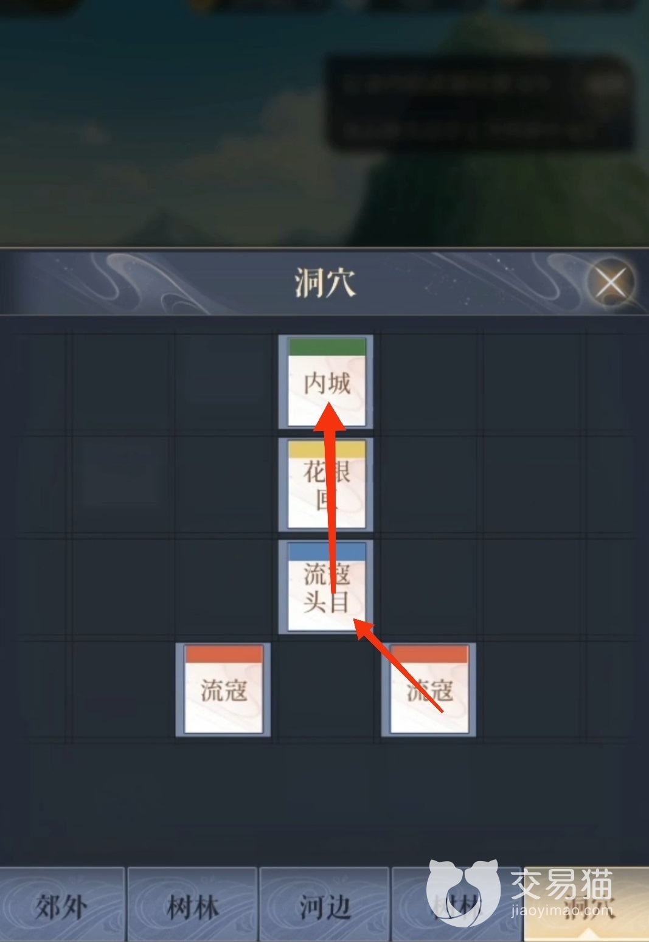Click the red header of left 流寇 card
Viewport: 649px width, 942px height.
click(x=224, y=655)
